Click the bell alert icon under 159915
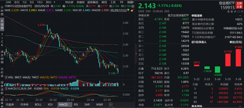Viewport: 244px width, 108px height. tap(238, 11)
